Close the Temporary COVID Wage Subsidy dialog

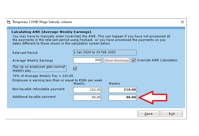(x=182, y=22)
